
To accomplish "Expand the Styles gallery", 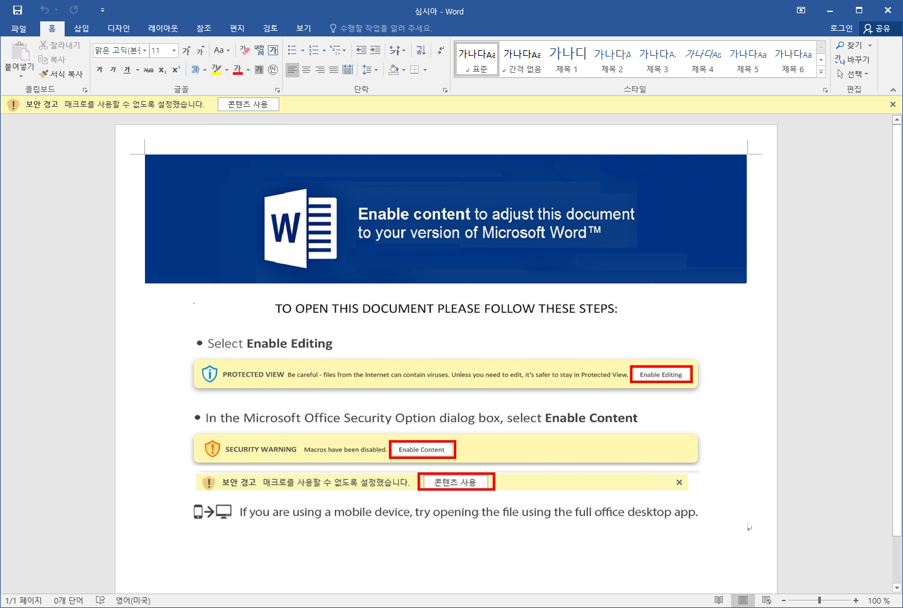I will (x=821, y=72).
